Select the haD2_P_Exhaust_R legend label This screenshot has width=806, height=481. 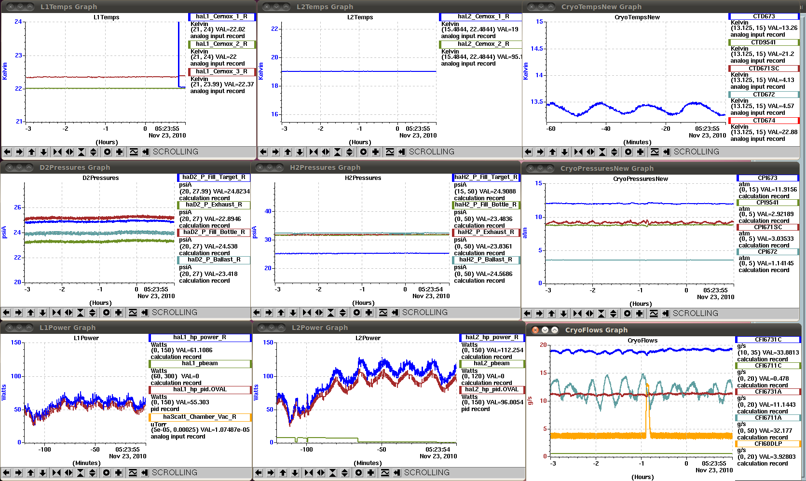(x=214, y=205)
